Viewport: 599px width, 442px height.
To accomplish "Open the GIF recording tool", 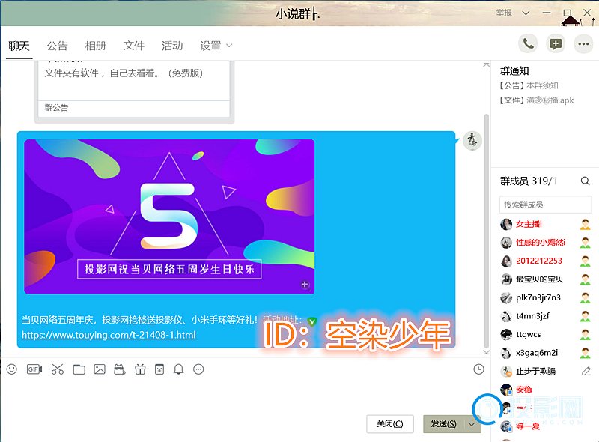I will [34, 369].
